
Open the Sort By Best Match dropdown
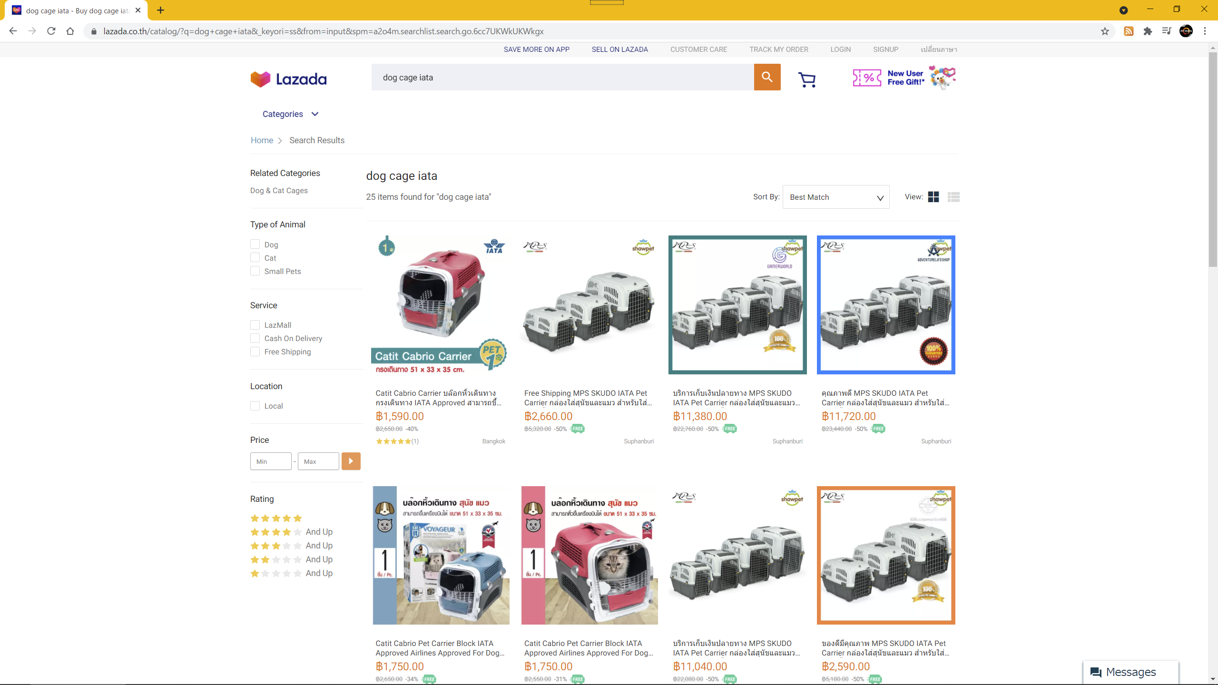(836, 197)
